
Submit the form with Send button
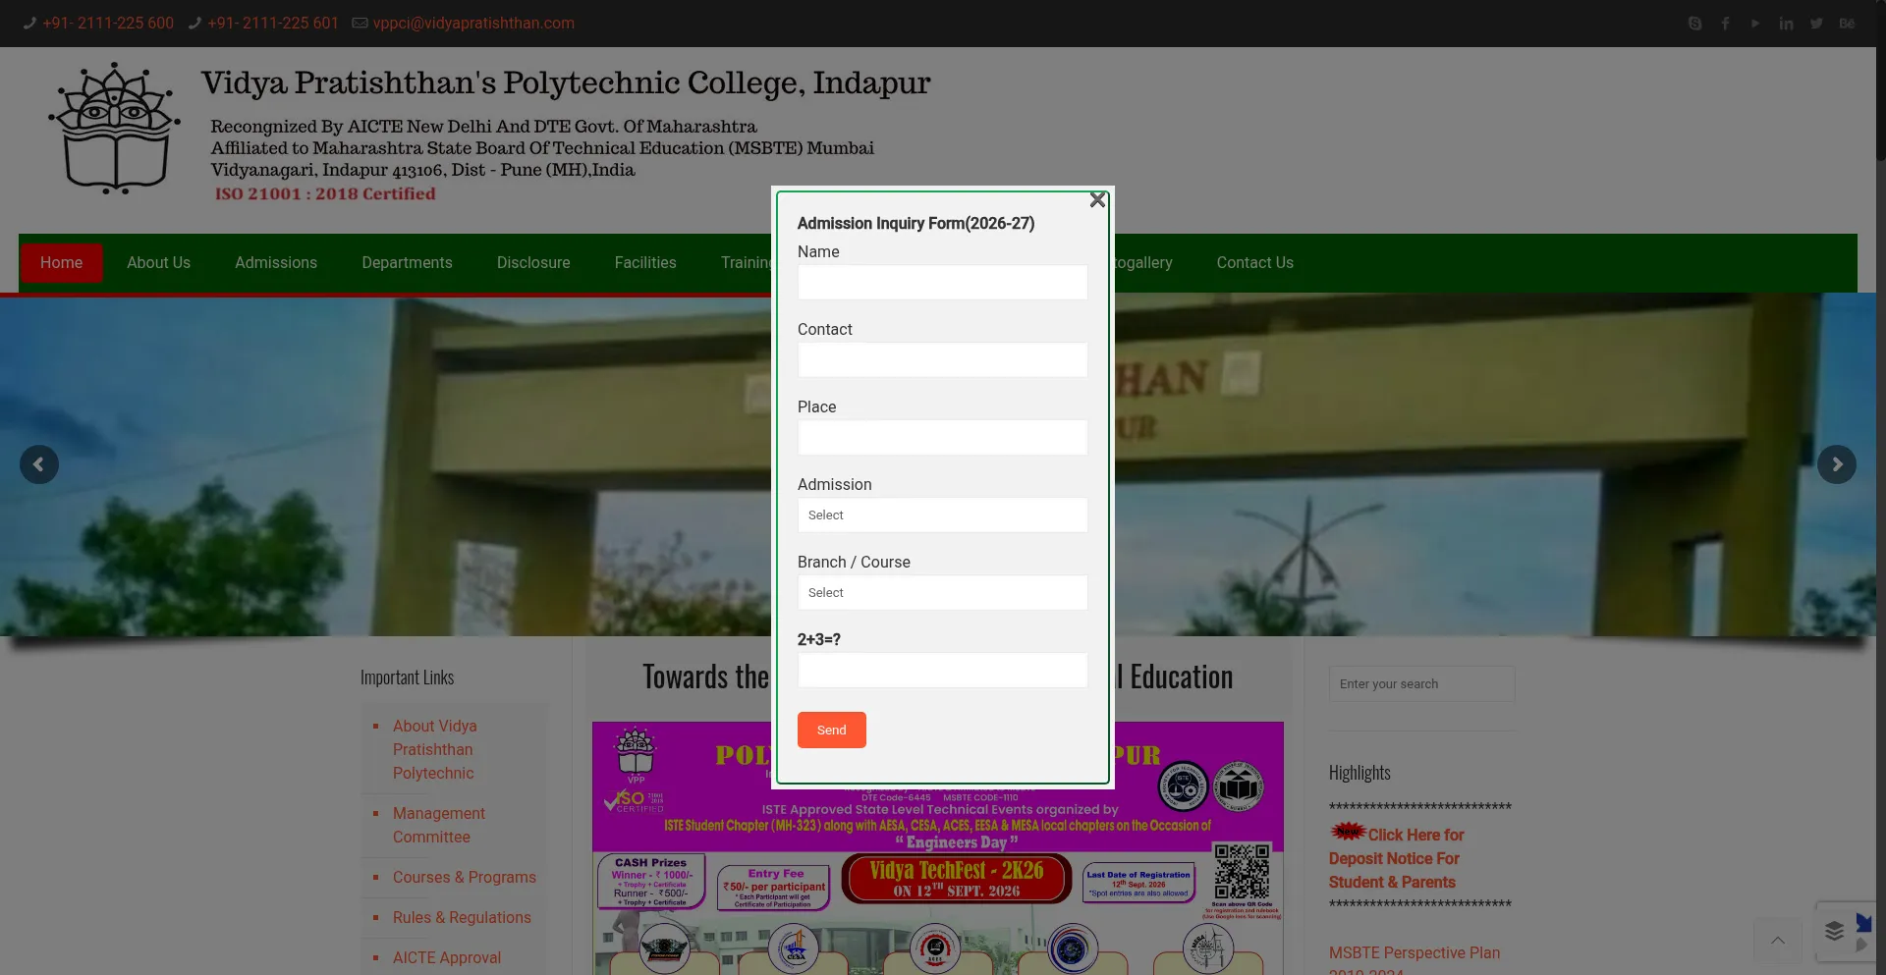(831, 730)
